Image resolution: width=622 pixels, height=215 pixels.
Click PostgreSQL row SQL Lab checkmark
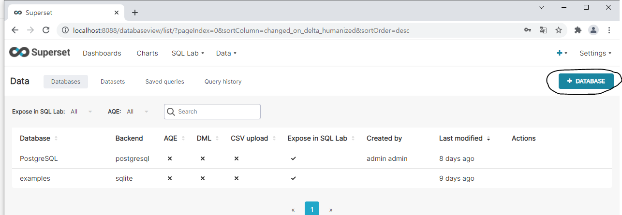[294, 158]
